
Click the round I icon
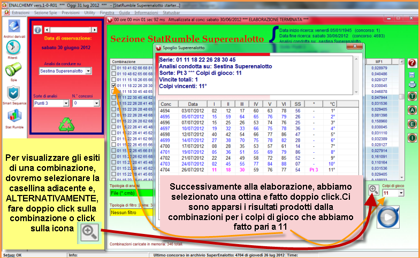(412, 138)
